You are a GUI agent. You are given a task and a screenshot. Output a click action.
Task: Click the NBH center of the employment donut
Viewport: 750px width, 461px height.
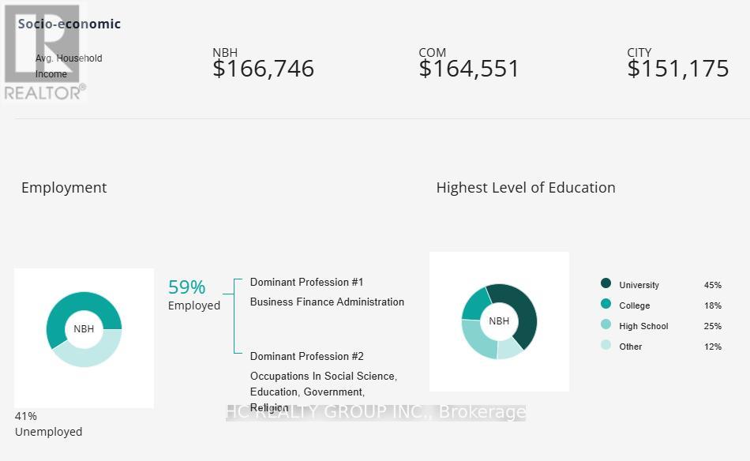tap(84, 329)
